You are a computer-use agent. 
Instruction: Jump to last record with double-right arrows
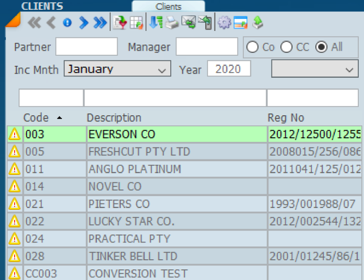coord(100,23)
